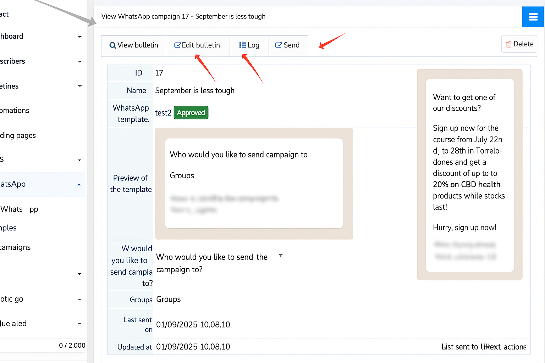Click "Want to get one of our discounts?" text
Screen dimensions: 545x363
[464, 103]
